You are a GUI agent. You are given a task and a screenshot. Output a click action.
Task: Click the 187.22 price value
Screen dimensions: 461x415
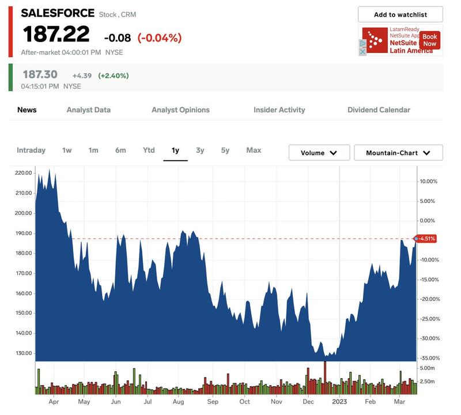point(56,34)
